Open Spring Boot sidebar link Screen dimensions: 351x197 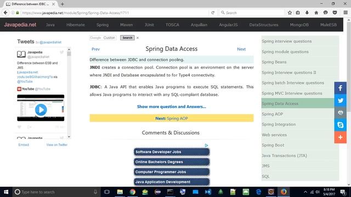(273, 145)
